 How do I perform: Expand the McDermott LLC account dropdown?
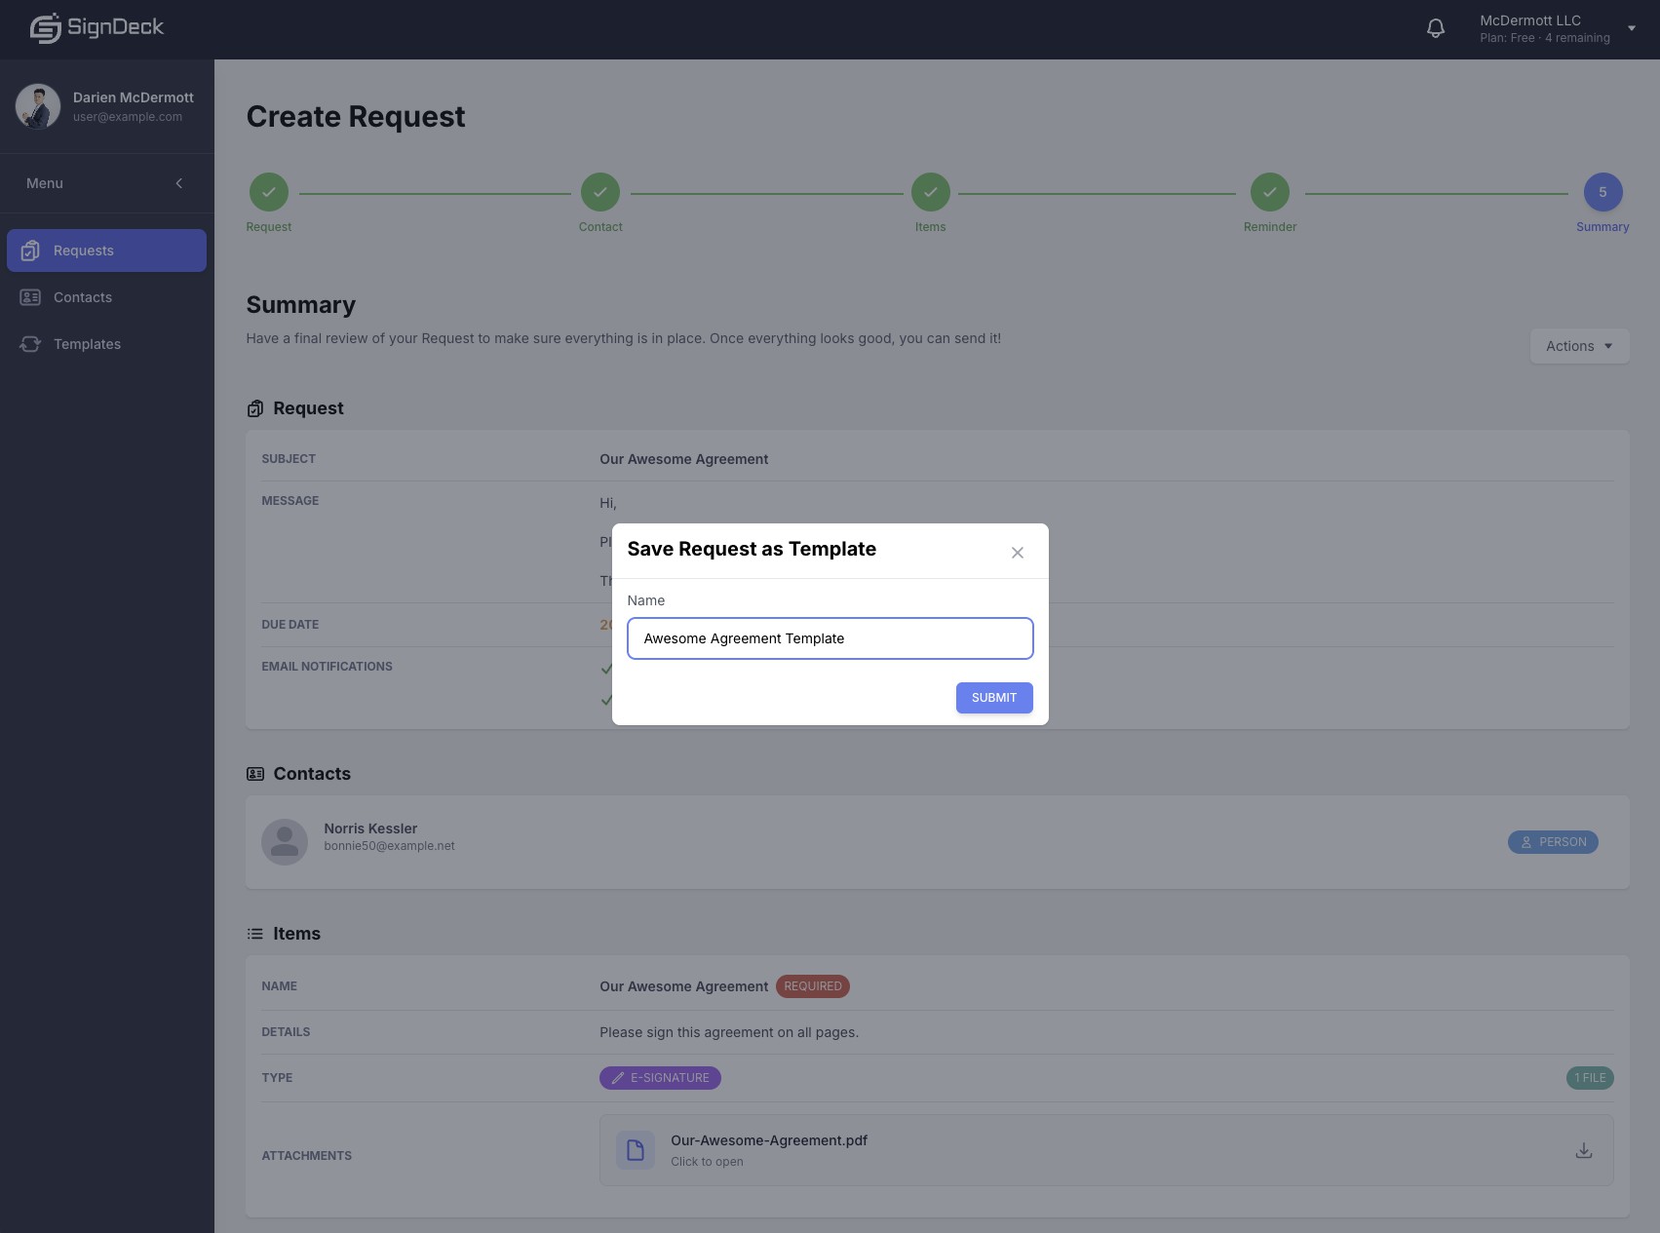pos(1631,28)
